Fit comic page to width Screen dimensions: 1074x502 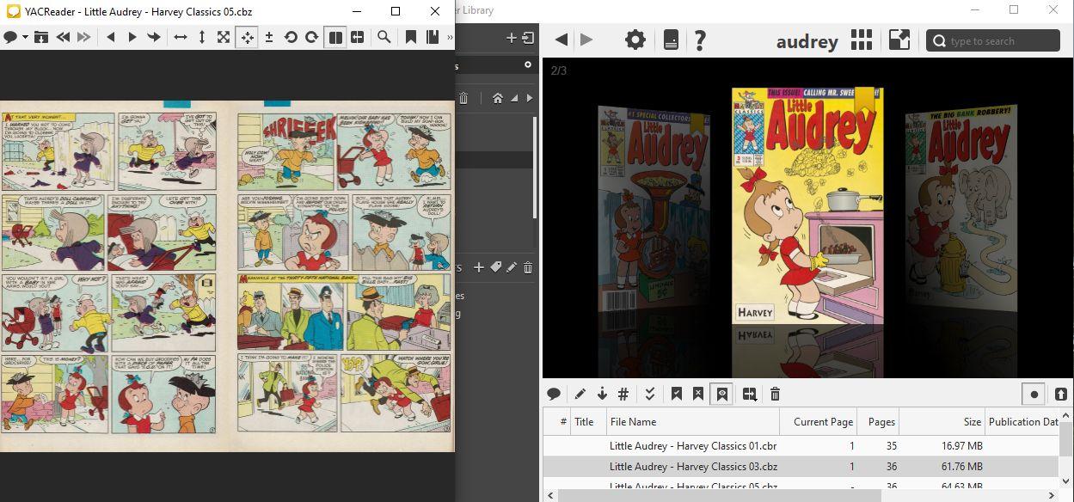point(181,37)
